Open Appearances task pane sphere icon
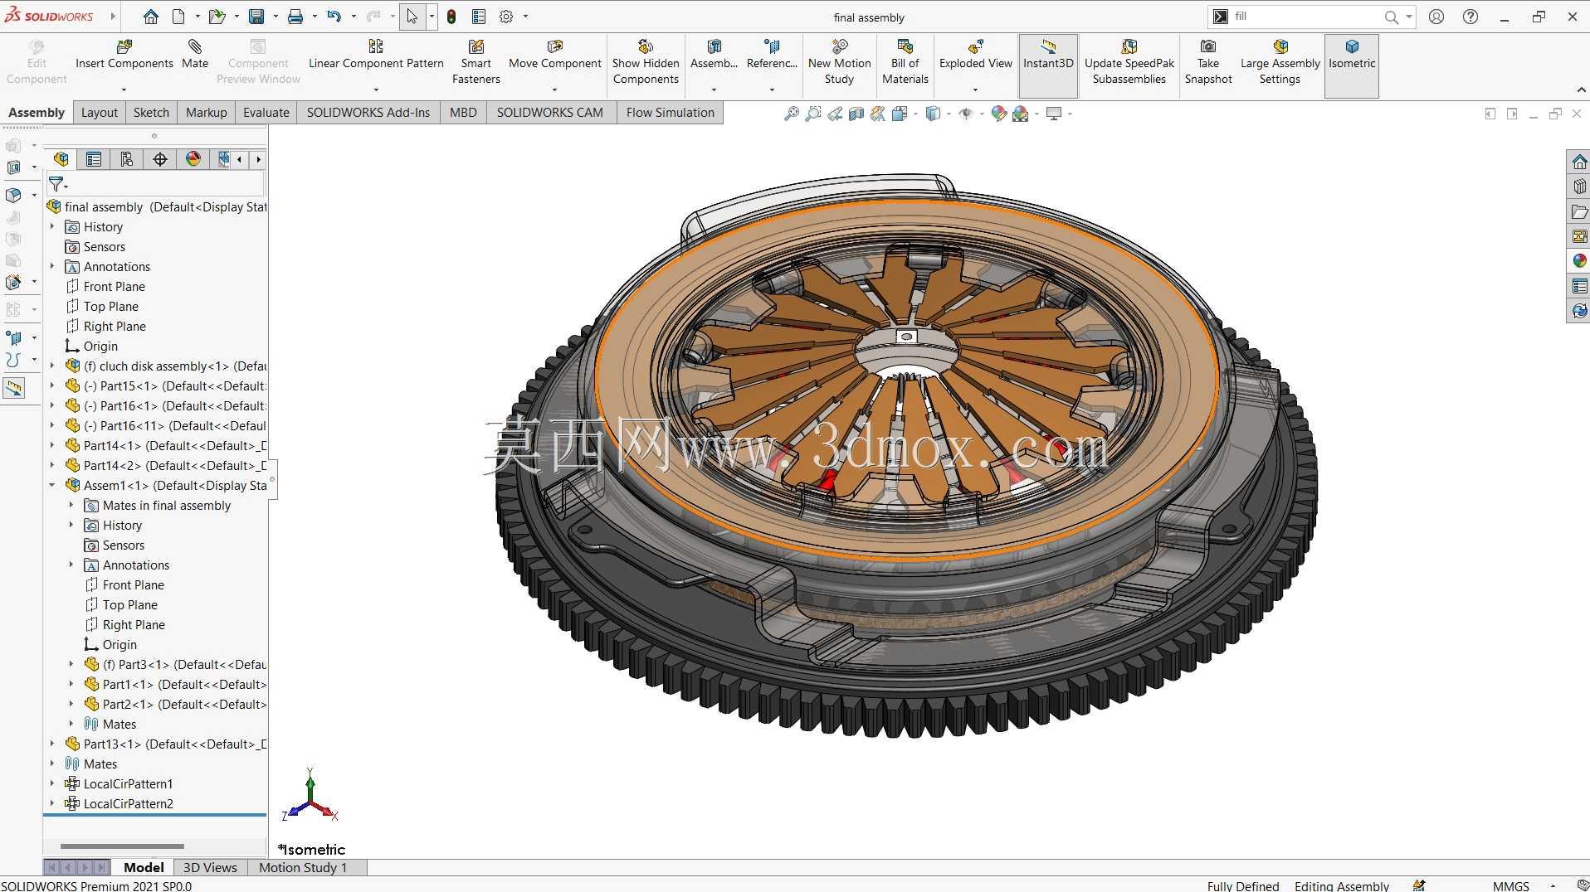 [x=1579, y=261]
